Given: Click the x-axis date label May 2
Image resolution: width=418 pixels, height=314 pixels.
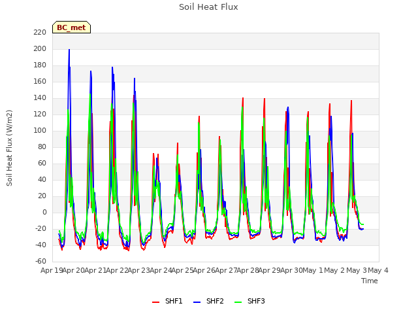Looking at the screenshot, I should point(334,270).
